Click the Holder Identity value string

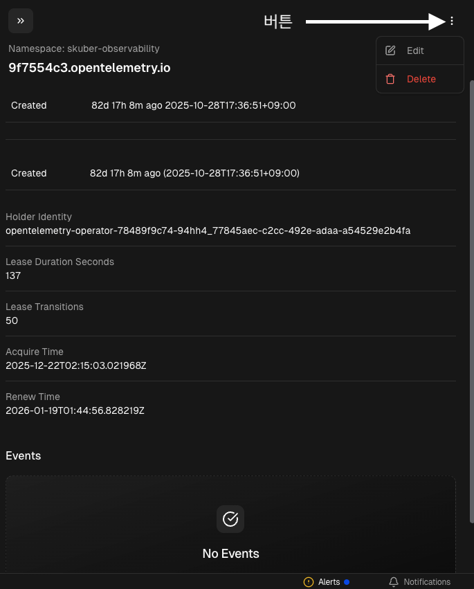click(208, 230)
